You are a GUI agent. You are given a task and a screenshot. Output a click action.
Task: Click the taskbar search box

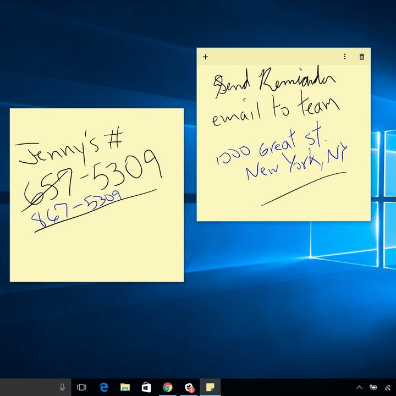point(36,387)
